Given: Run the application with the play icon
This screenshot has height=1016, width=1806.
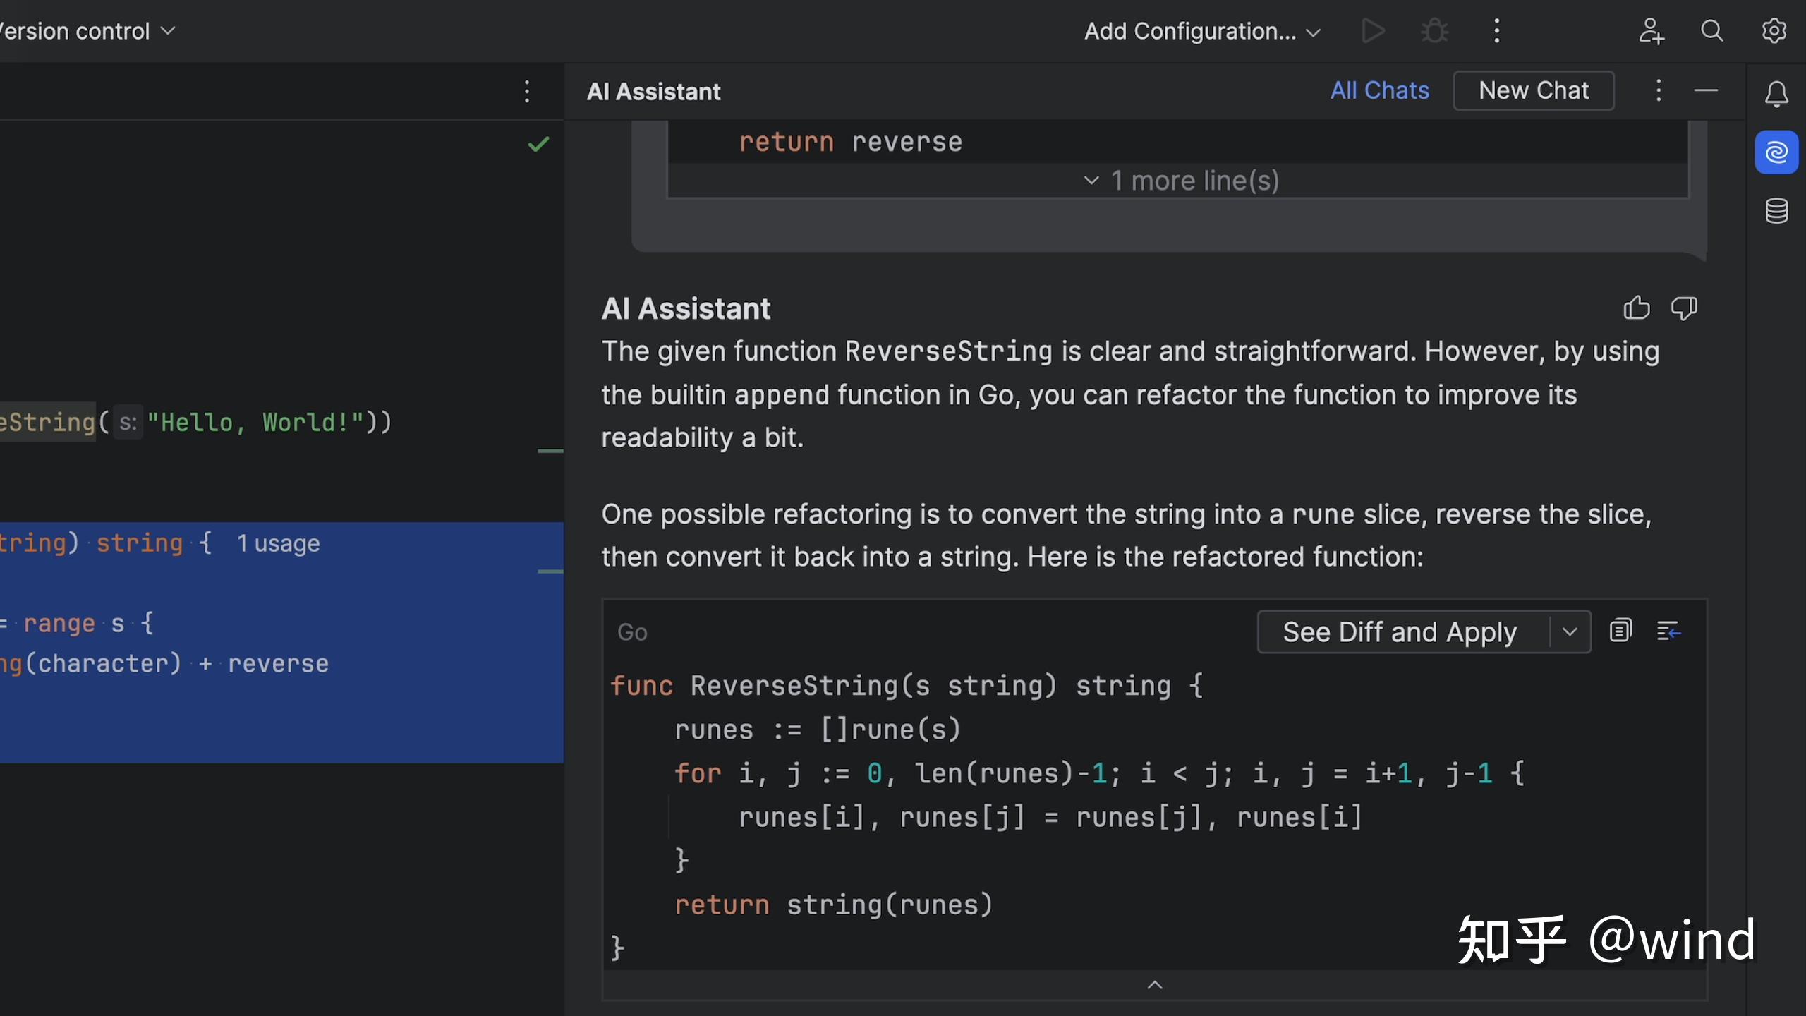Looking at the screenshot, I should (1373, 30).
